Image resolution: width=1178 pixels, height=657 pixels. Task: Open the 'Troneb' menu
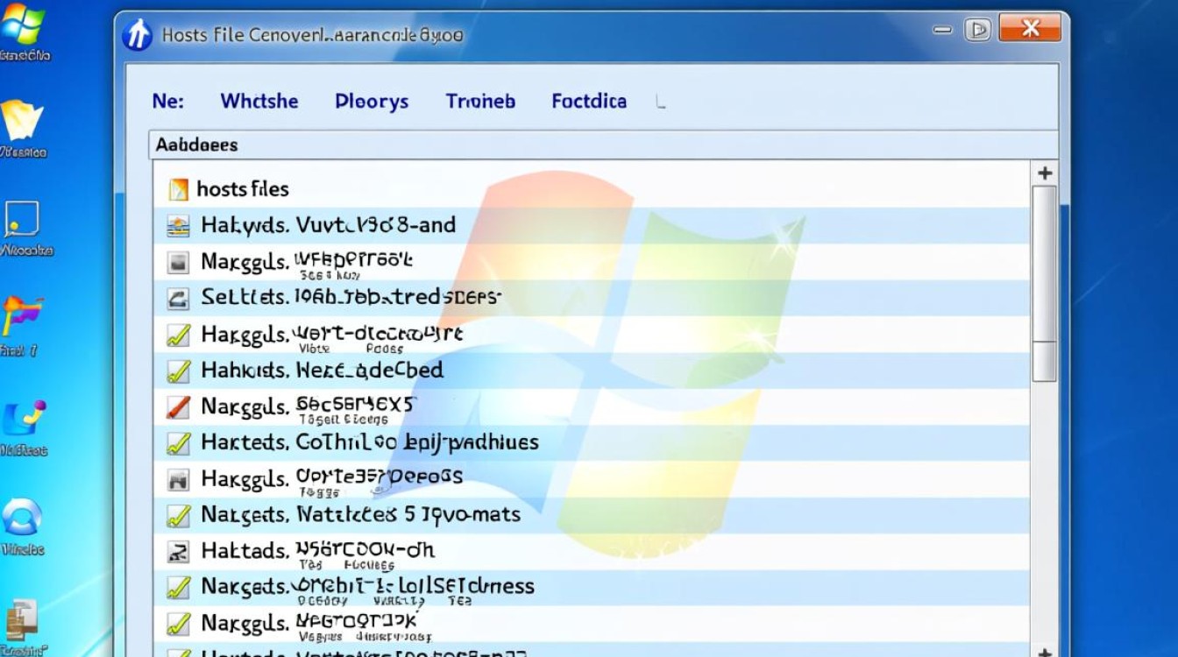click(x=480, y=102)
